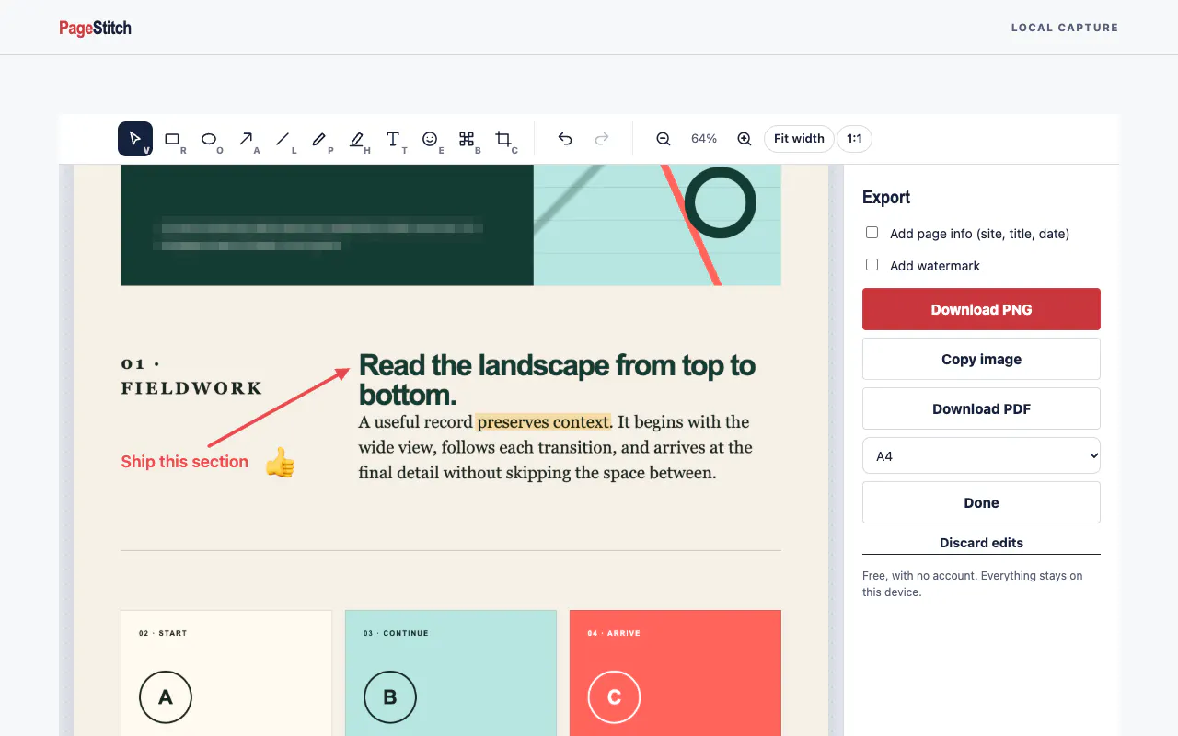Zoom out with the minus magnifier
Image resolution: width=1178 pixels, height=736 pixels.
pos(663,139)
